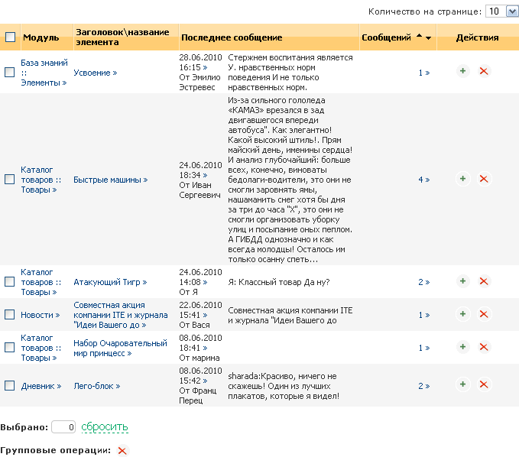Open message count link 4 for Быстрые машины

[x=423, y=180]
